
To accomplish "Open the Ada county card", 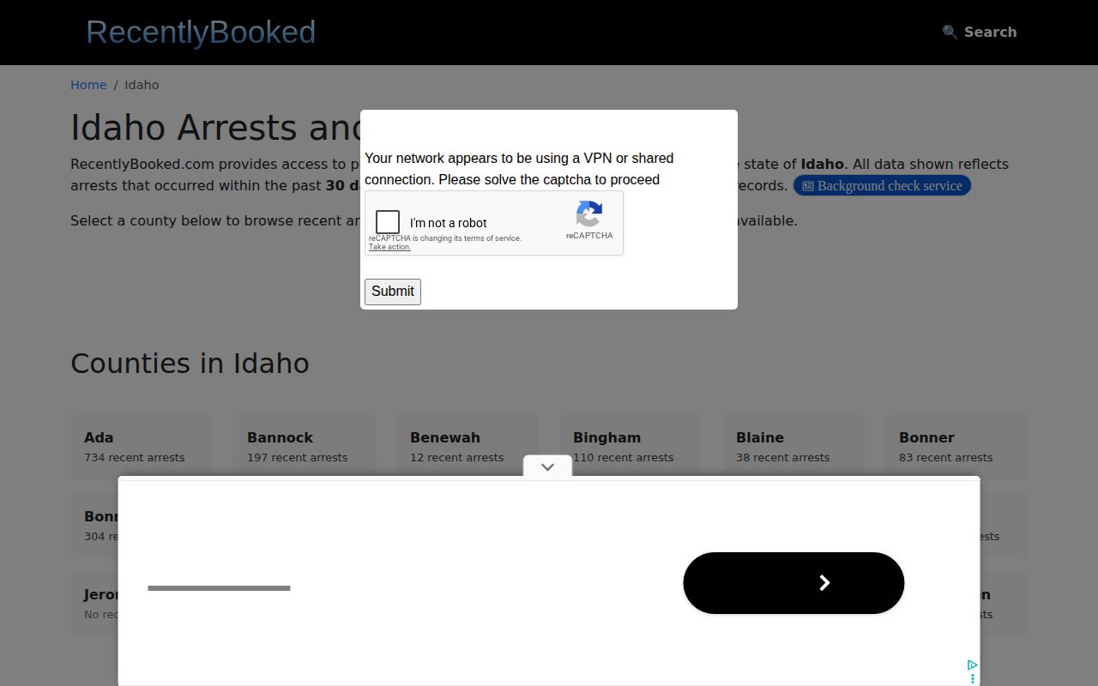I will tap(142, 447).
